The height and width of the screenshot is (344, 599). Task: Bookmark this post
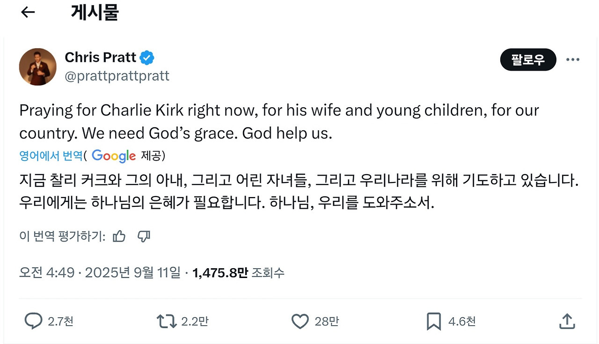(434, 321)
